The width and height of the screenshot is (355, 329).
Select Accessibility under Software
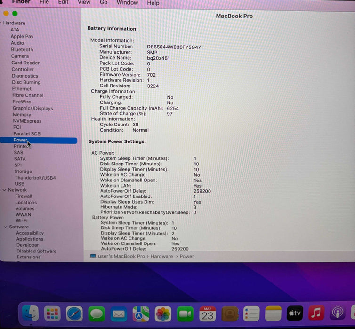point(30,233)
